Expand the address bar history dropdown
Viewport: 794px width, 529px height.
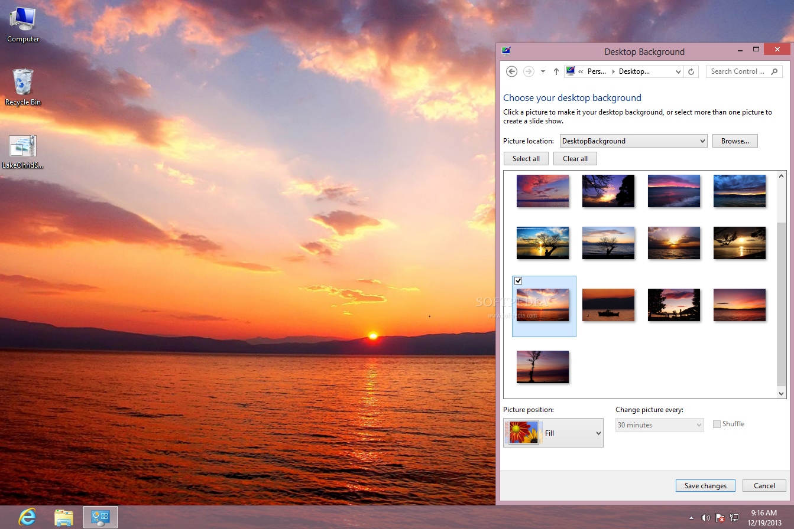point(678,71)
